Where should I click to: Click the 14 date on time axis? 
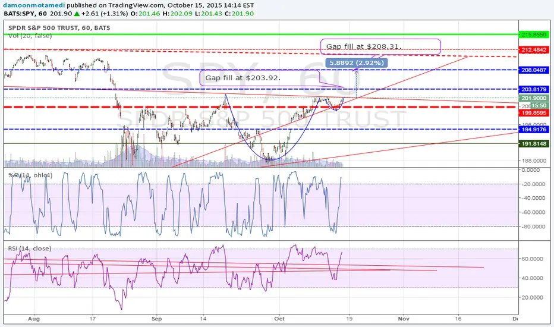[x=203, y=319]
